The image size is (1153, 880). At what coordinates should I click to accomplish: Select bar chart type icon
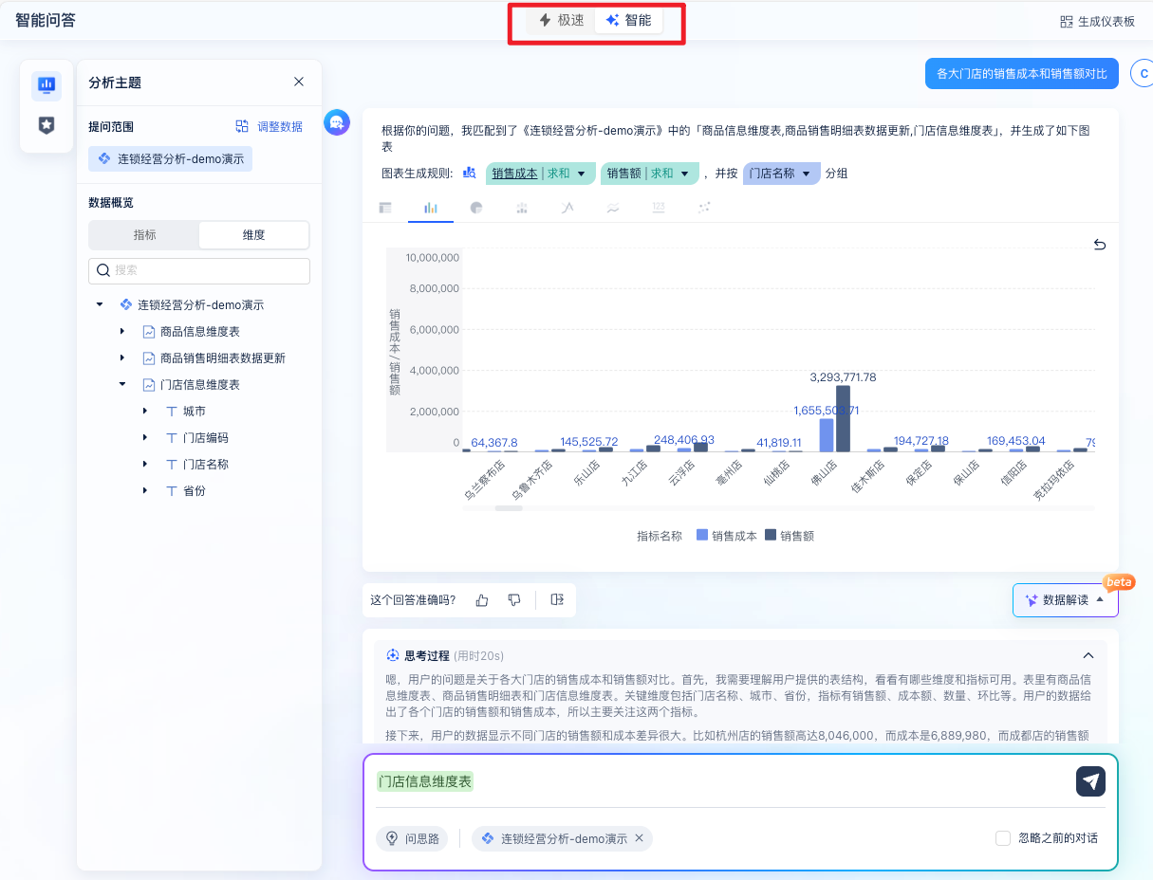[x=431, y=208]
